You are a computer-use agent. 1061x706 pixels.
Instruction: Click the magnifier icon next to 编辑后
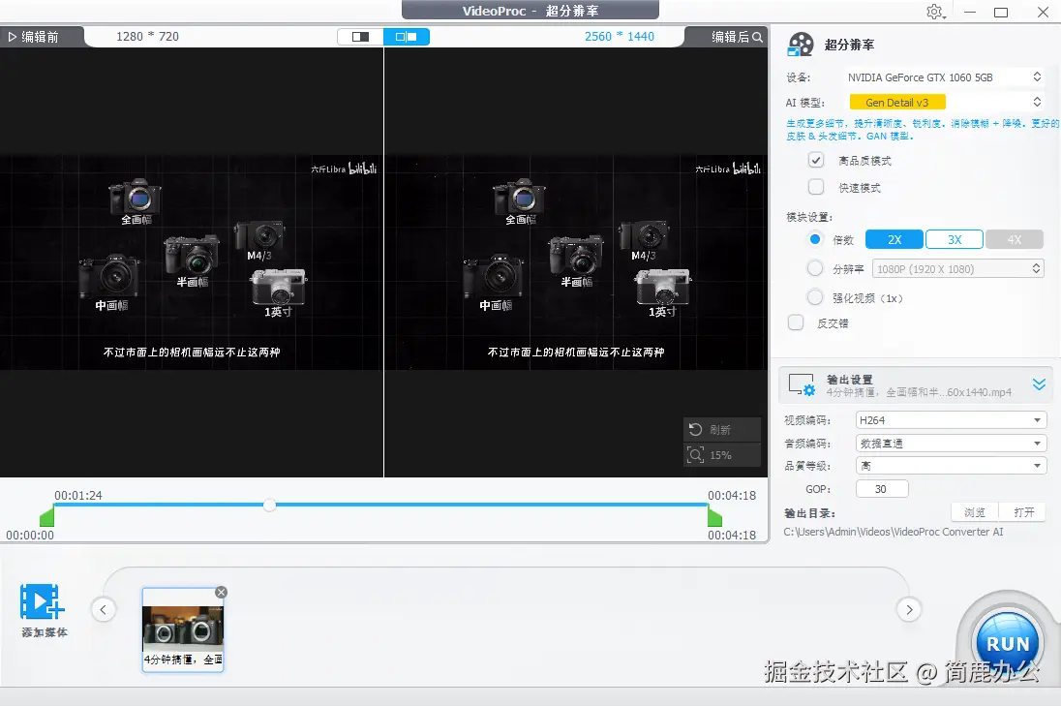[756, 36]
